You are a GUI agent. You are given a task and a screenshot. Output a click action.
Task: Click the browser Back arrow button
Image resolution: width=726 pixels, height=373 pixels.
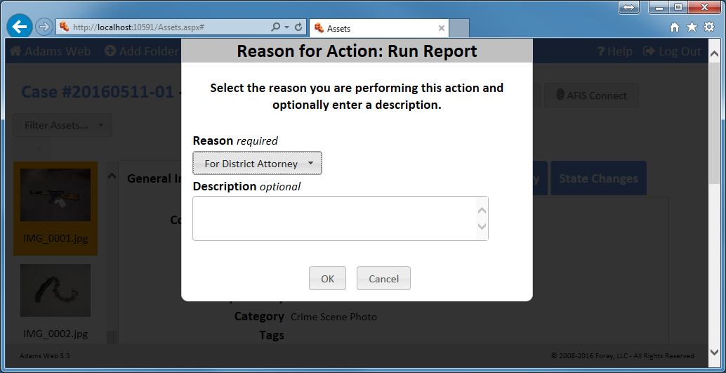[20, 27]
